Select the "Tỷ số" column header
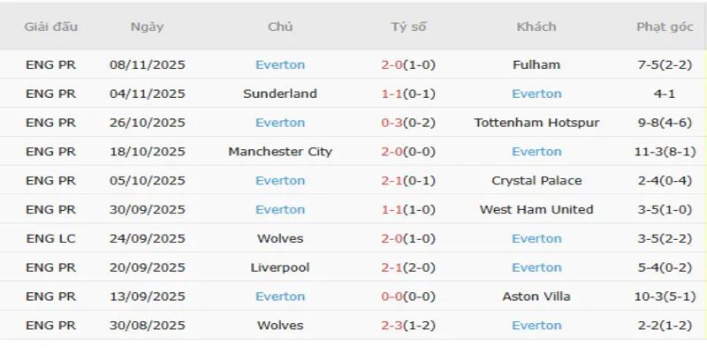Screen dimensions: 707x353 click(x=408, y=26)
